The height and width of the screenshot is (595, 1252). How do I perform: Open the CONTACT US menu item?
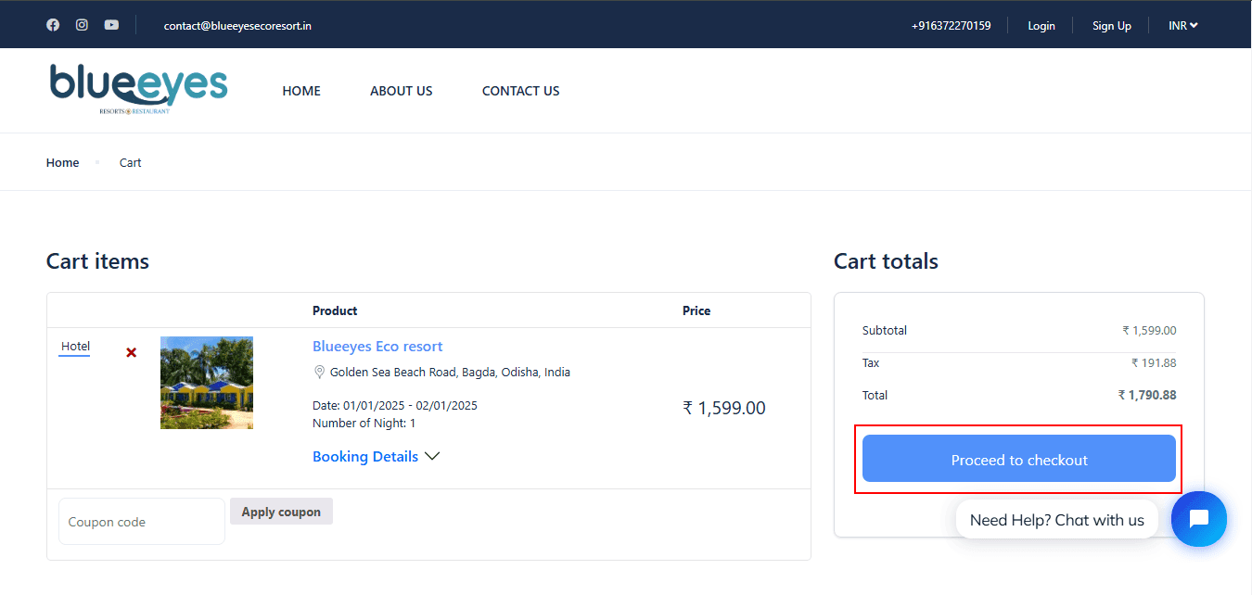[x=520, y=91]
